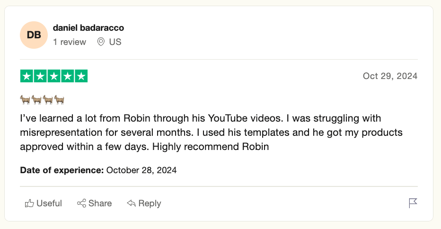Screen dimensions: 441x229
Task: Click the "1 review" count
Action: (x=70, y=42)
